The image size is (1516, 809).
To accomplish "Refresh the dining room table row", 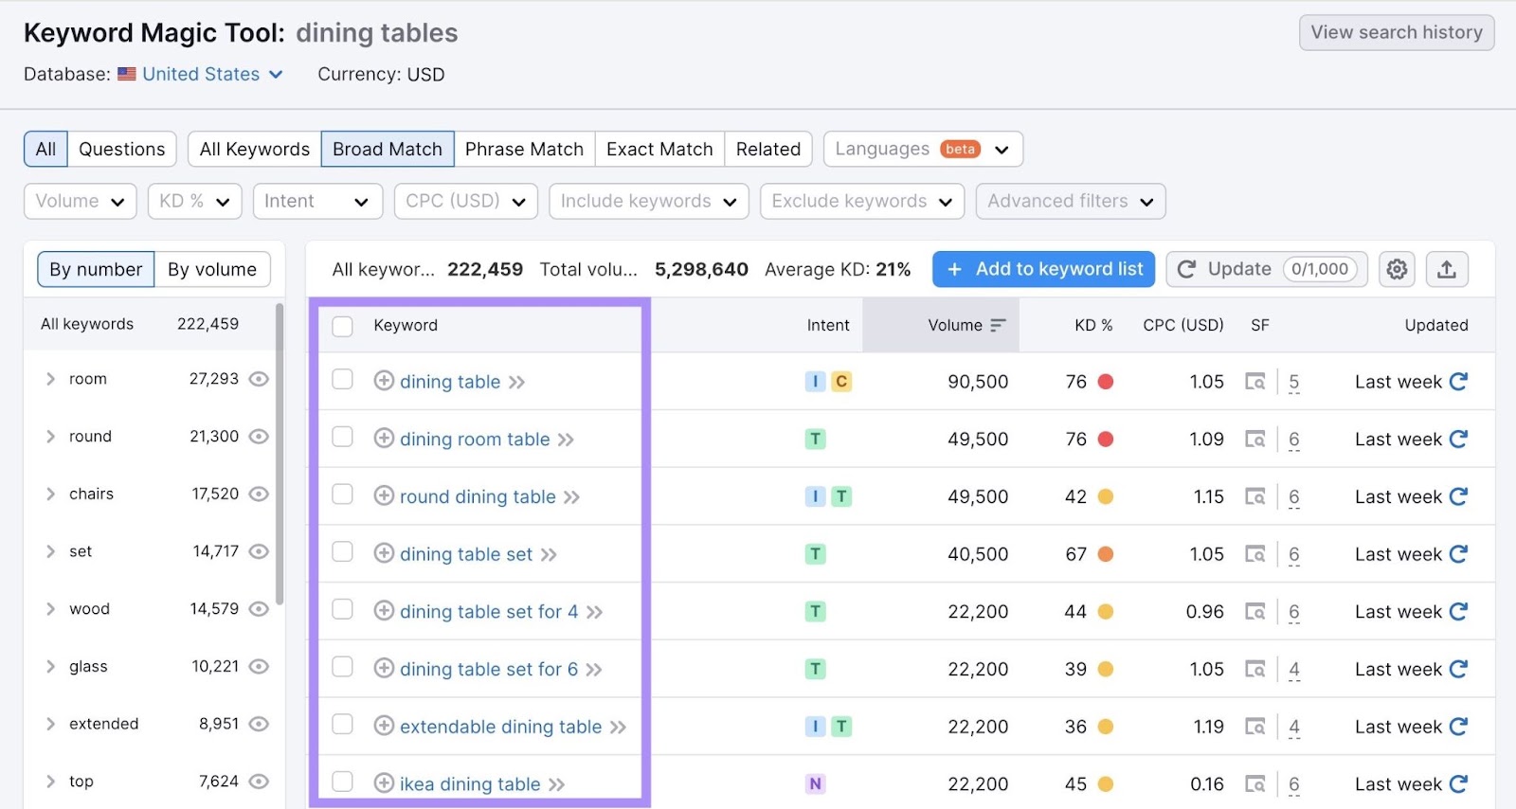I will click(x=1458, y=440).
